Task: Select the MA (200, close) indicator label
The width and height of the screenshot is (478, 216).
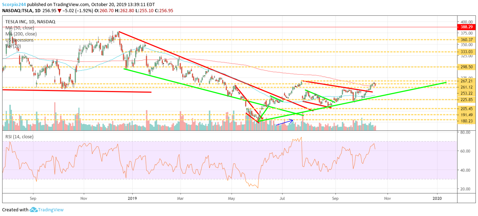Action: 21,34
